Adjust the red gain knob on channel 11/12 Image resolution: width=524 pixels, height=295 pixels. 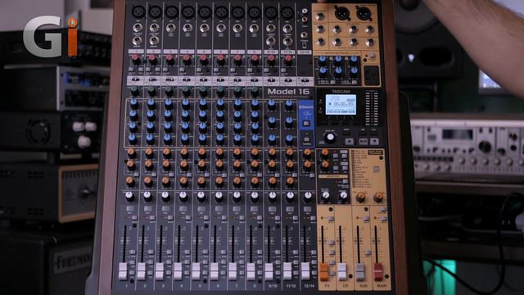[x=288, y=60]
